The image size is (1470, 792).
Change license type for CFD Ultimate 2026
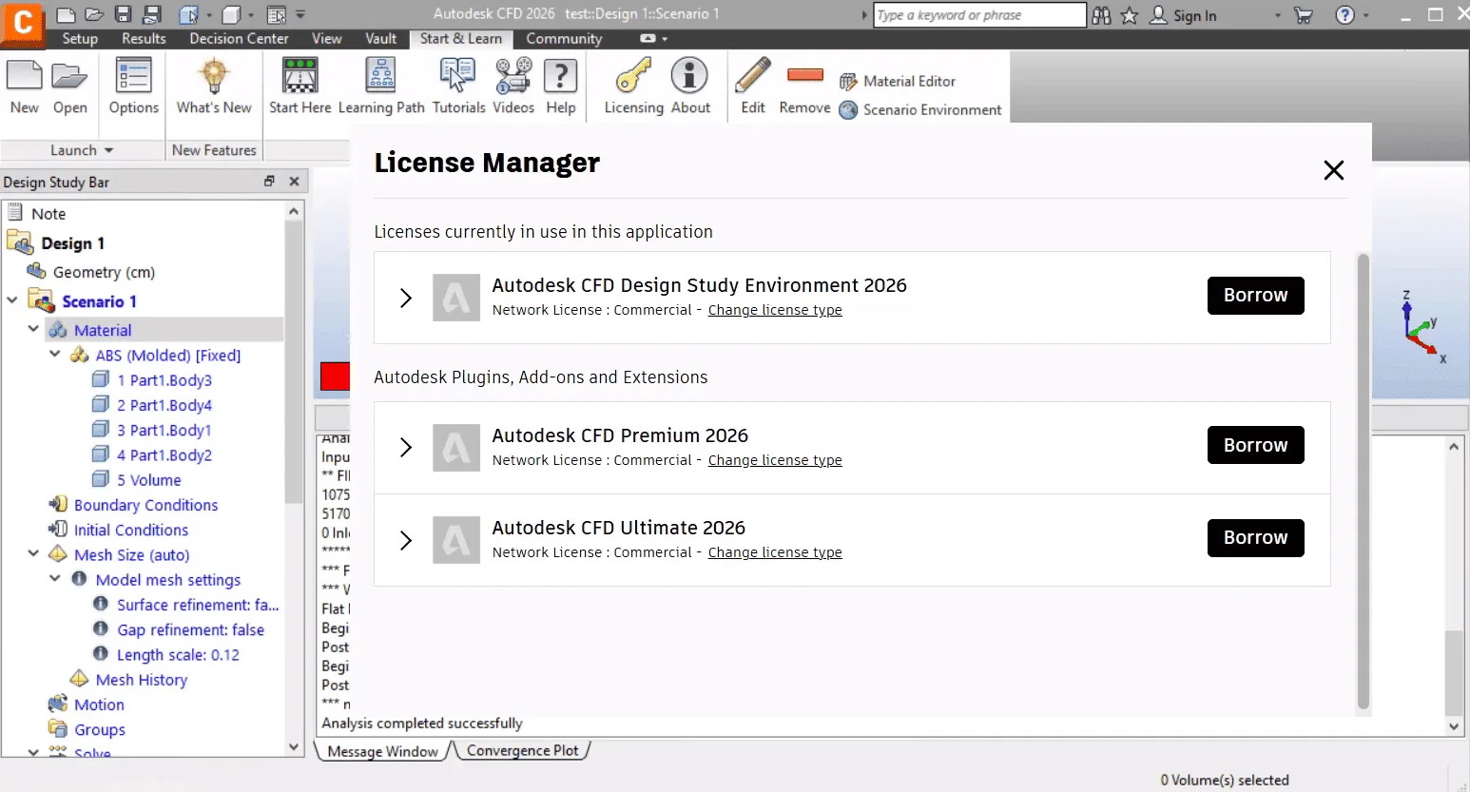(x=775, y=552)
